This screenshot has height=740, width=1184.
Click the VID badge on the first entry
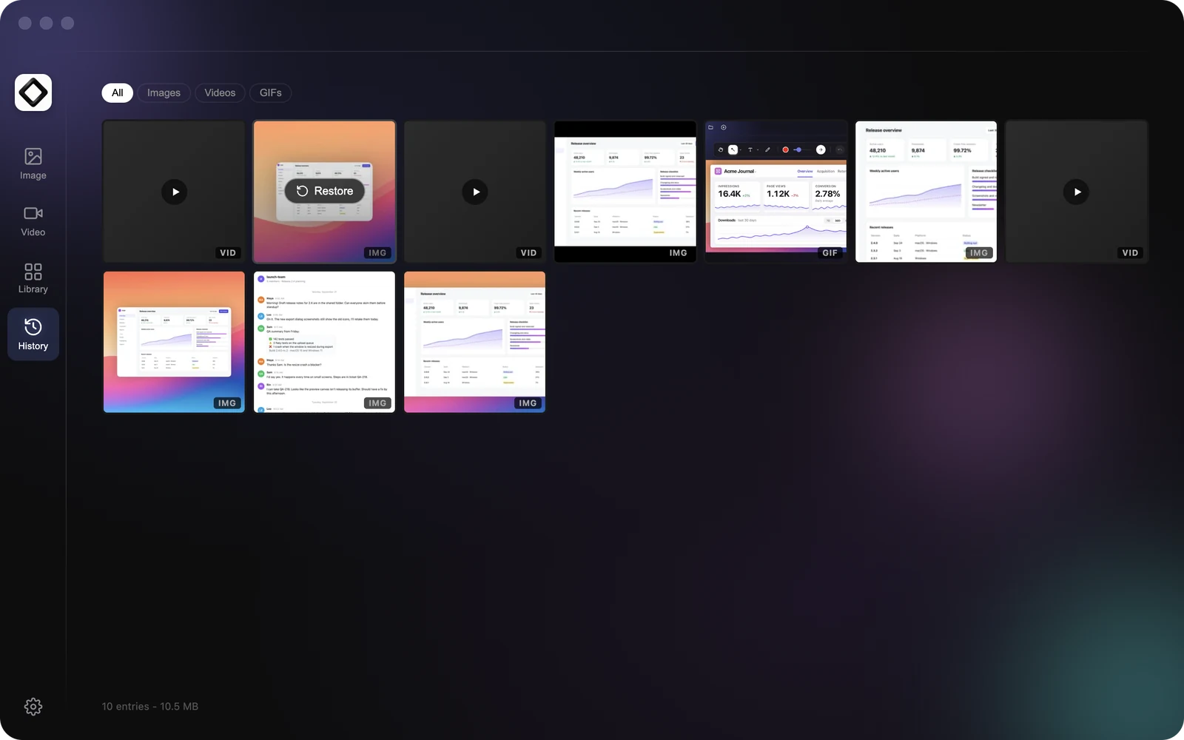[x=228, y=253]
